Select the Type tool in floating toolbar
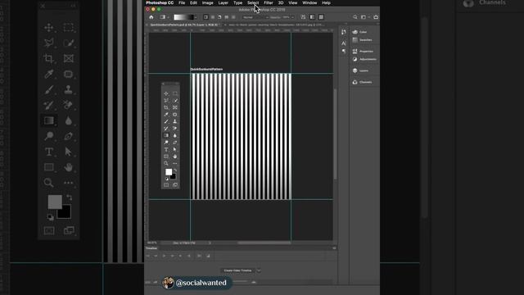Viewport: 524px width, 295px height. point(166,149)
